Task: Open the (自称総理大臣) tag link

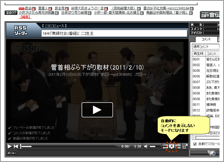Action: tap(123, 8)
